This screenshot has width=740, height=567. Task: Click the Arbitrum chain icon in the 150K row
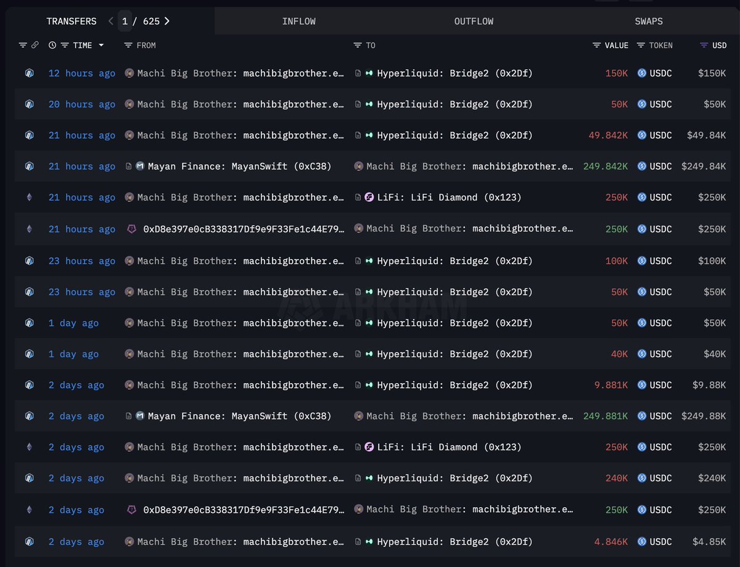tap(29, 73)
